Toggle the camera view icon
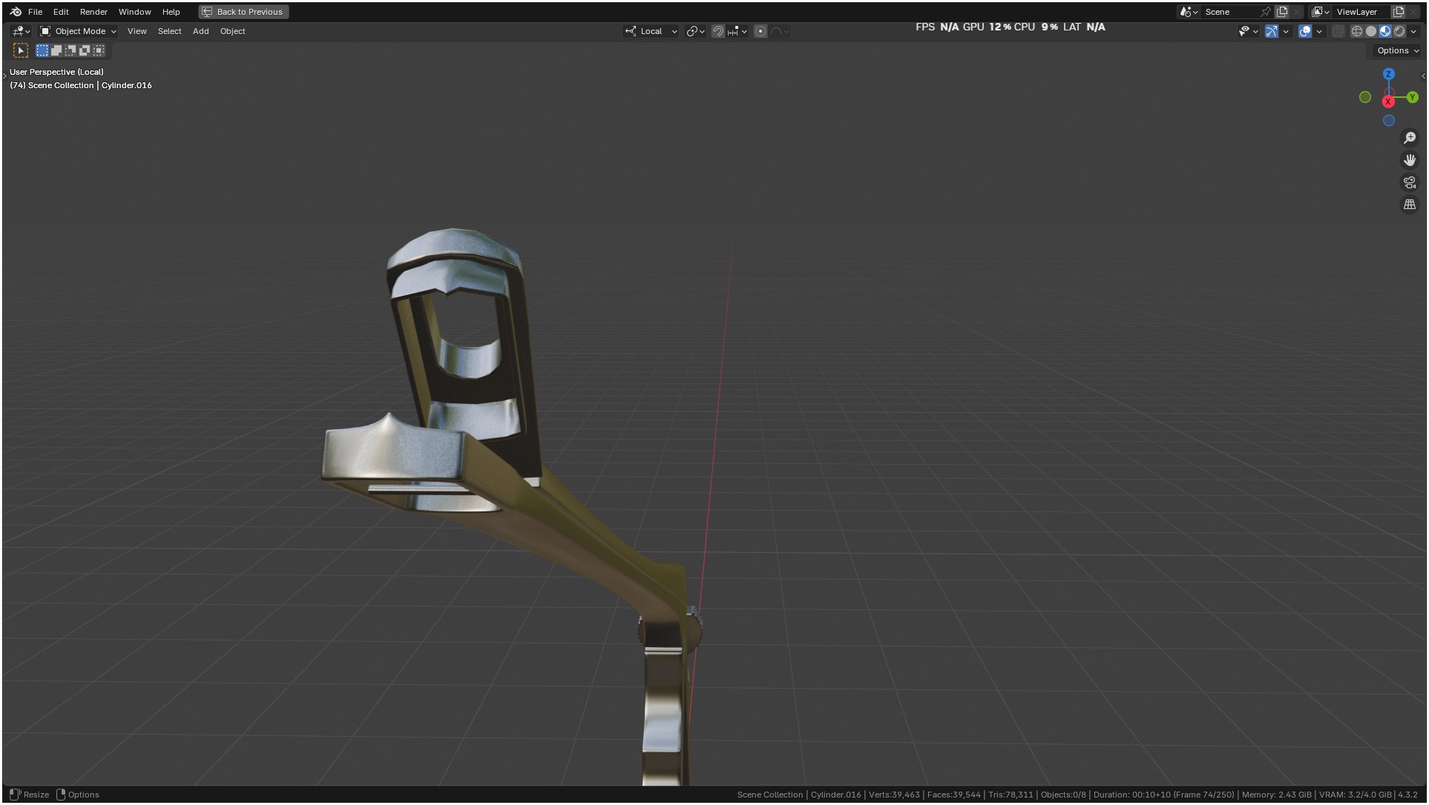The width and height of the screenshot is (1429, 805). click(x=1409, y=182)
